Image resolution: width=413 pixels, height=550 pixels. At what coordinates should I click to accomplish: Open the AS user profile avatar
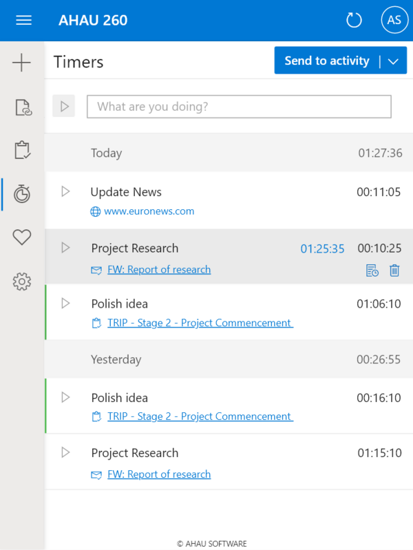(394, 20)
